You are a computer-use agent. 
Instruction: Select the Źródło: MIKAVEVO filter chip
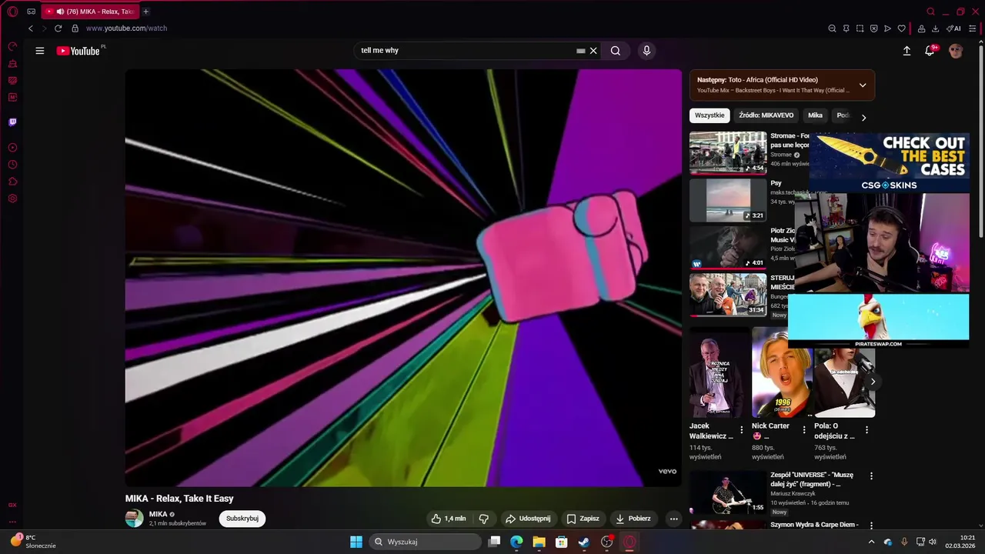(766, 115)
